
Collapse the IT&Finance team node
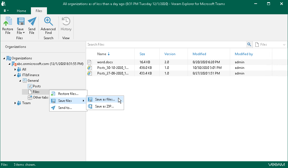click(x=15, y=75)
